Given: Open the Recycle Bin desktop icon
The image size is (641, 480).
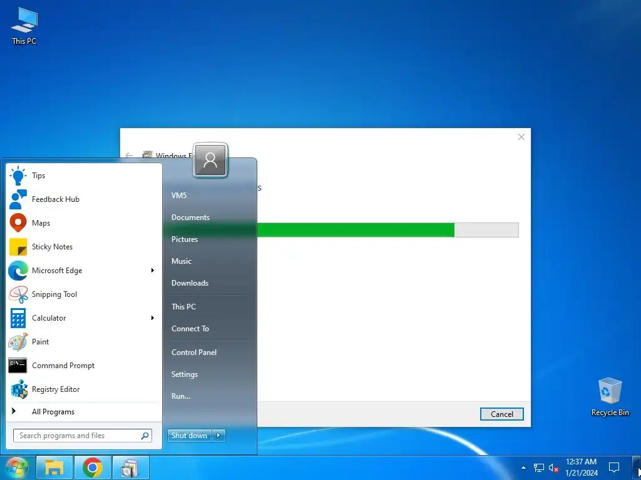Looking at the screenshot, I should [x=610, y=396].
